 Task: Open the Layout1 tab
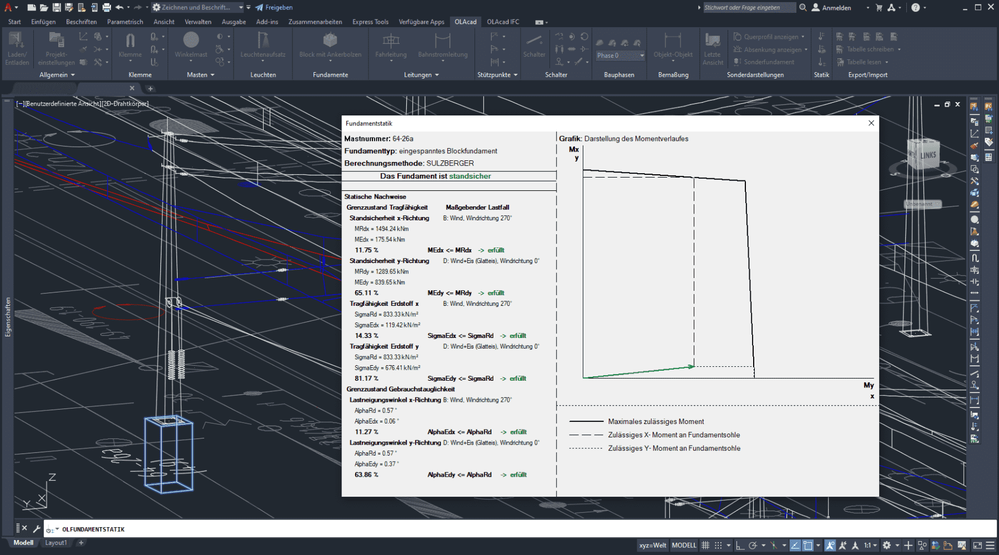click(56, 543)
